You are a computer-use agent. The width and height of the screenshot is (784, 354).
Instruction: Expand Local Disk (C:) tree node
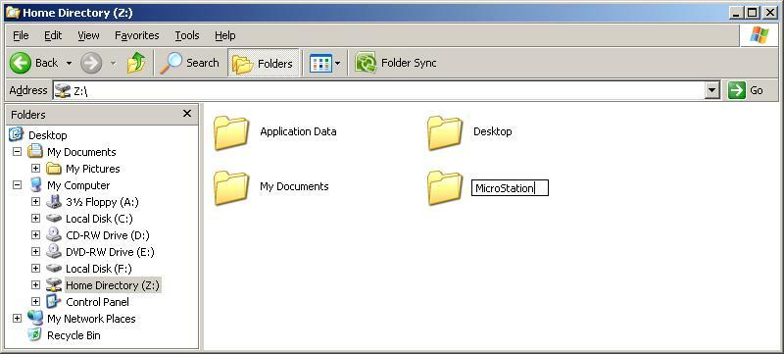35,219
